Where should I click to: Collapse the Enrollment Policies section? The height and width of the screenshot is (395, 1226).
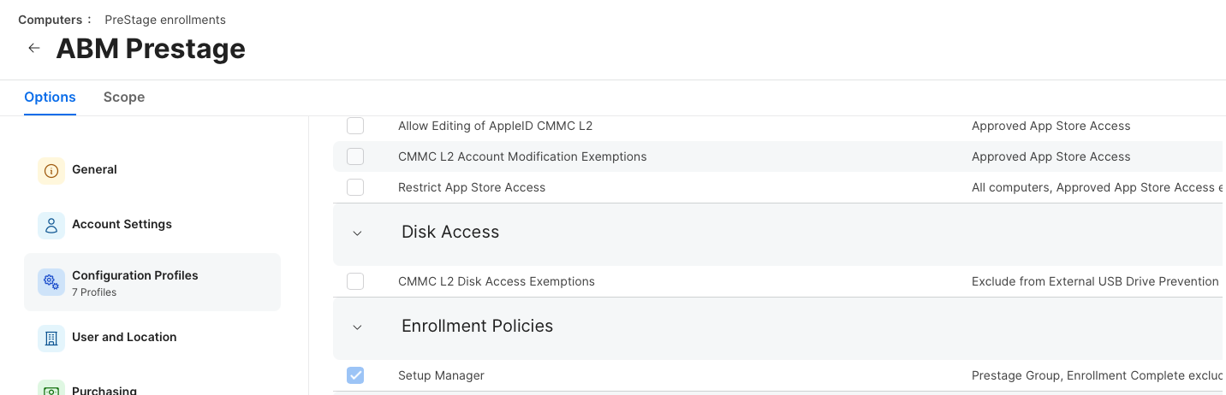(x=358, y=327)
